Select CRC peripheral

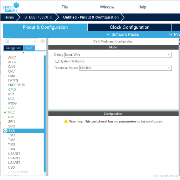(11, 71)
